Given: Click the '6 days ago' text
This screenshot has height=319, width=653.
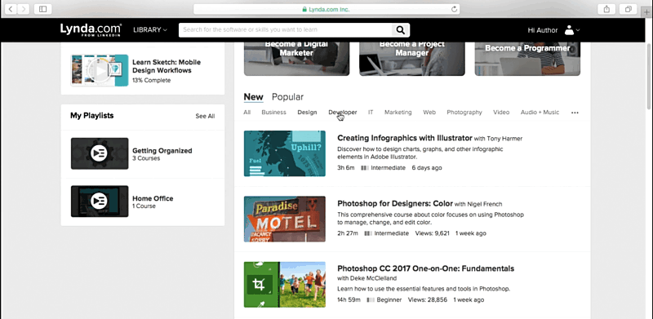Looking at the screenshot, I should pyautogui.click(x=427, y=168).
